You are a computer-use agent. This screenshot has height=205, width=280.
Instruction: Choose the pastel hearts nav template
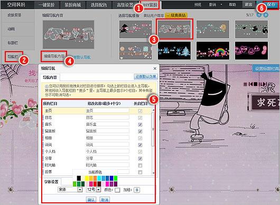(x=136, y=51)
